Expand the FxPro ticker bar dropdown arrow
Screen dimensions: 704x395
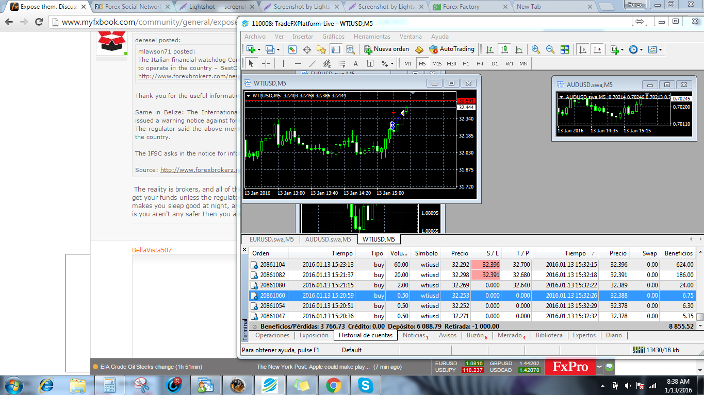pos(599,367)
